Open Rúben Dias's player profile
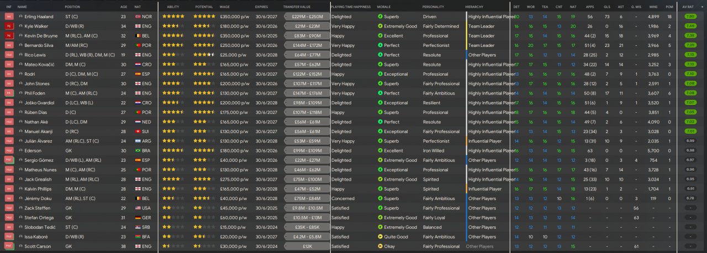The height and width of the screenshot is (253, 707). click(36, 112)
